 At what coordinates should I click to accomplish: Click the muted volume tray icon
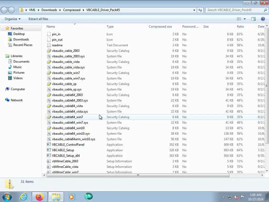click(236, 197)
